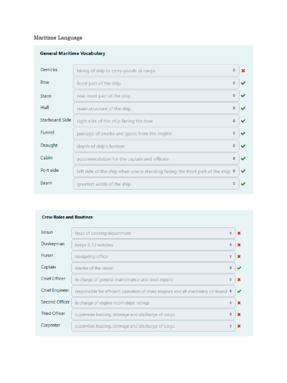Open the Starboard Side answer dropdown
Image resolution: width=287 pixels, height=383 pixels.
(x=156, y=121)
